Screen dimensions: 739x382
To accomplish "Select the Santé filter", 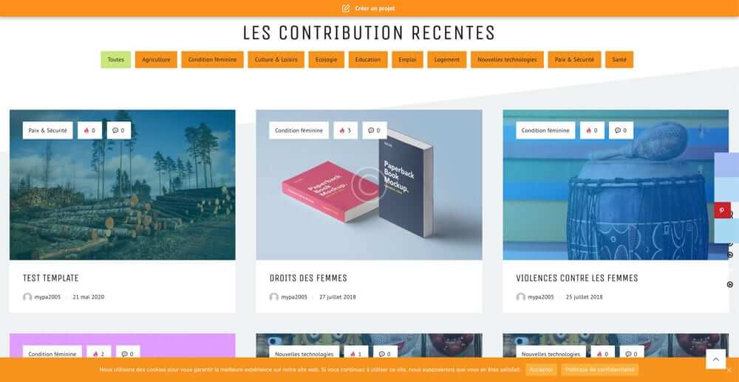I will (x=619, y=60).
